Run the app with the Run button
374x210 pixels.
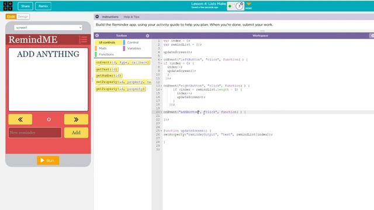[48, 160]
